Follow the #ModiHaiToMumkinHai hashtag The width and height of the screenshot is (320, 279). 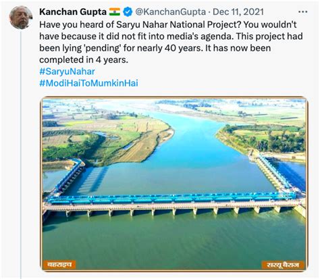click(x=88, y=83)
